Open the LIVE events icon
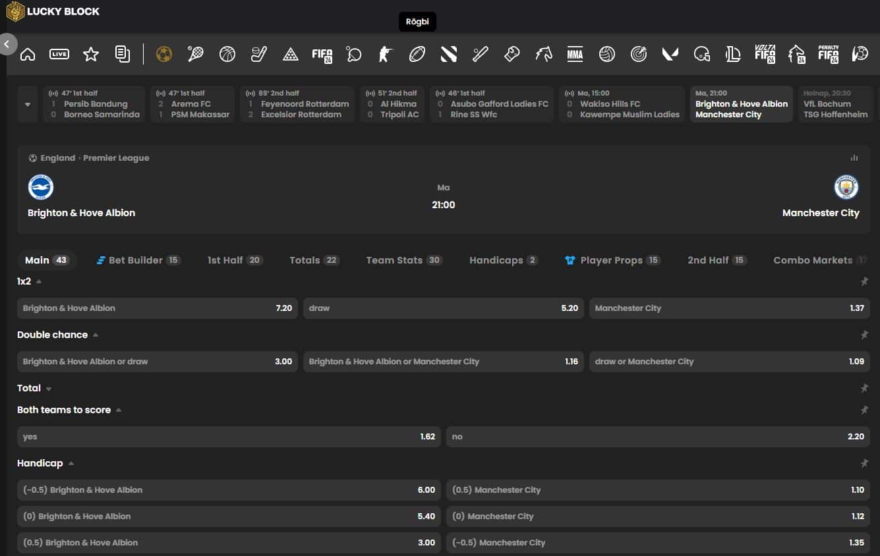The width and height of the screenshot is (880, 556). point(59,54)
